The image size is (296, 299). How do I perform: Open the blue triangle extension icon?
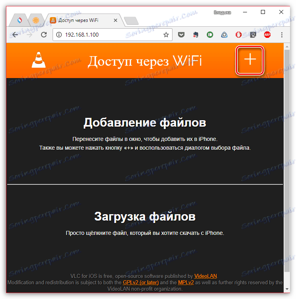(x=224, y=35)
